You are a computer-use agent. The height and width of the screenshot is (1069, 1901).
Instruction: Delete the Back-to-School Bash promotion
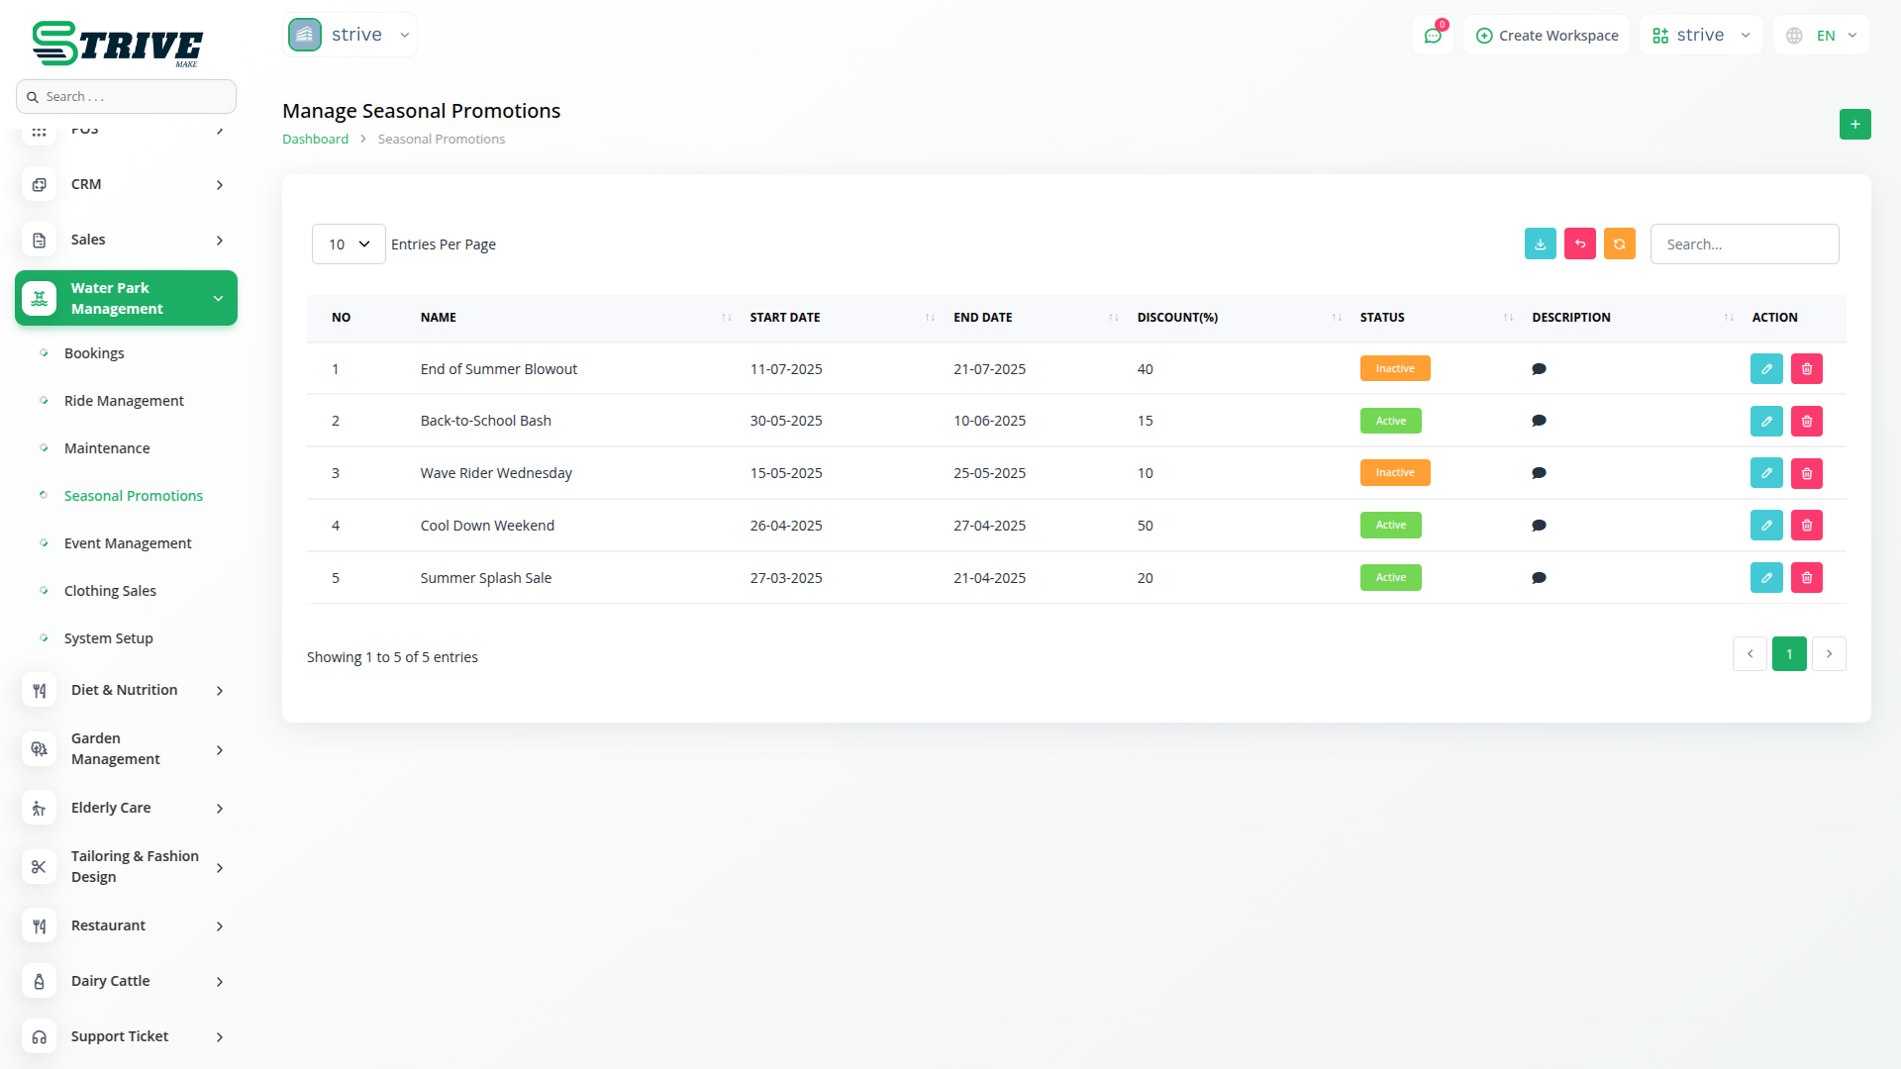pos(1806,422)
